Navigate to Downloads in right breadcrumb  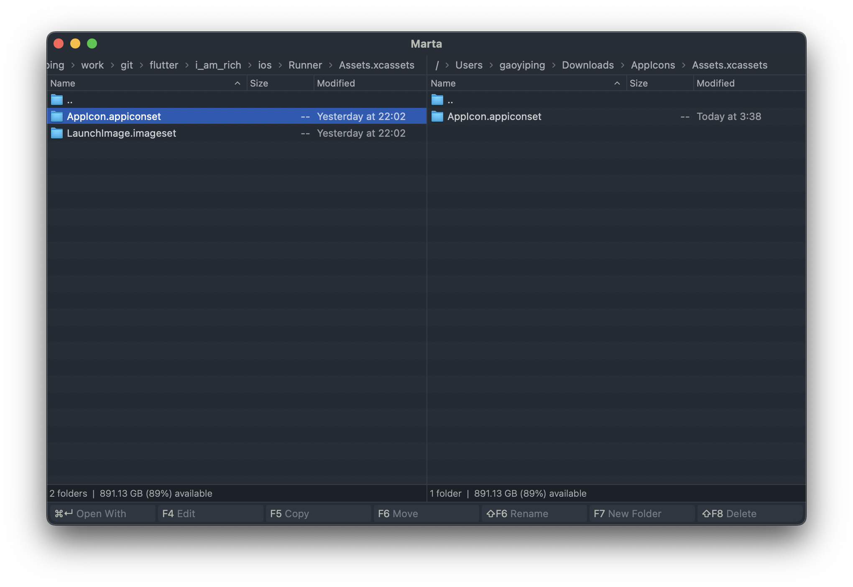(x=587, y=65)
